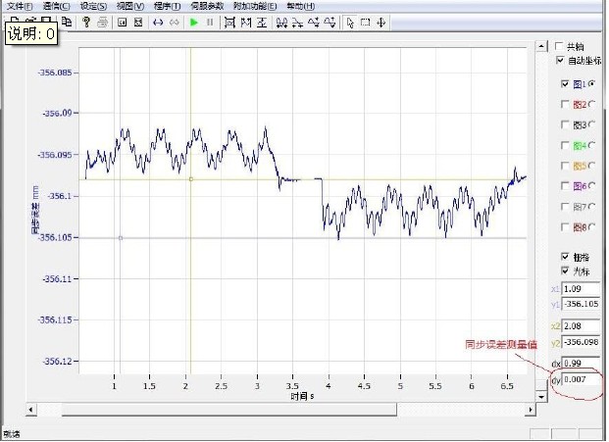Click the green play/start button in toolbar

click(x=194, y=22)
